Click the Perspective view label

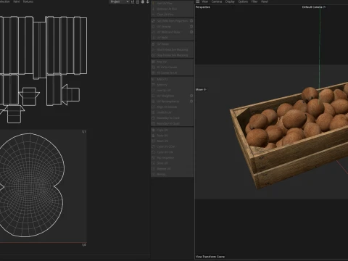203,7
